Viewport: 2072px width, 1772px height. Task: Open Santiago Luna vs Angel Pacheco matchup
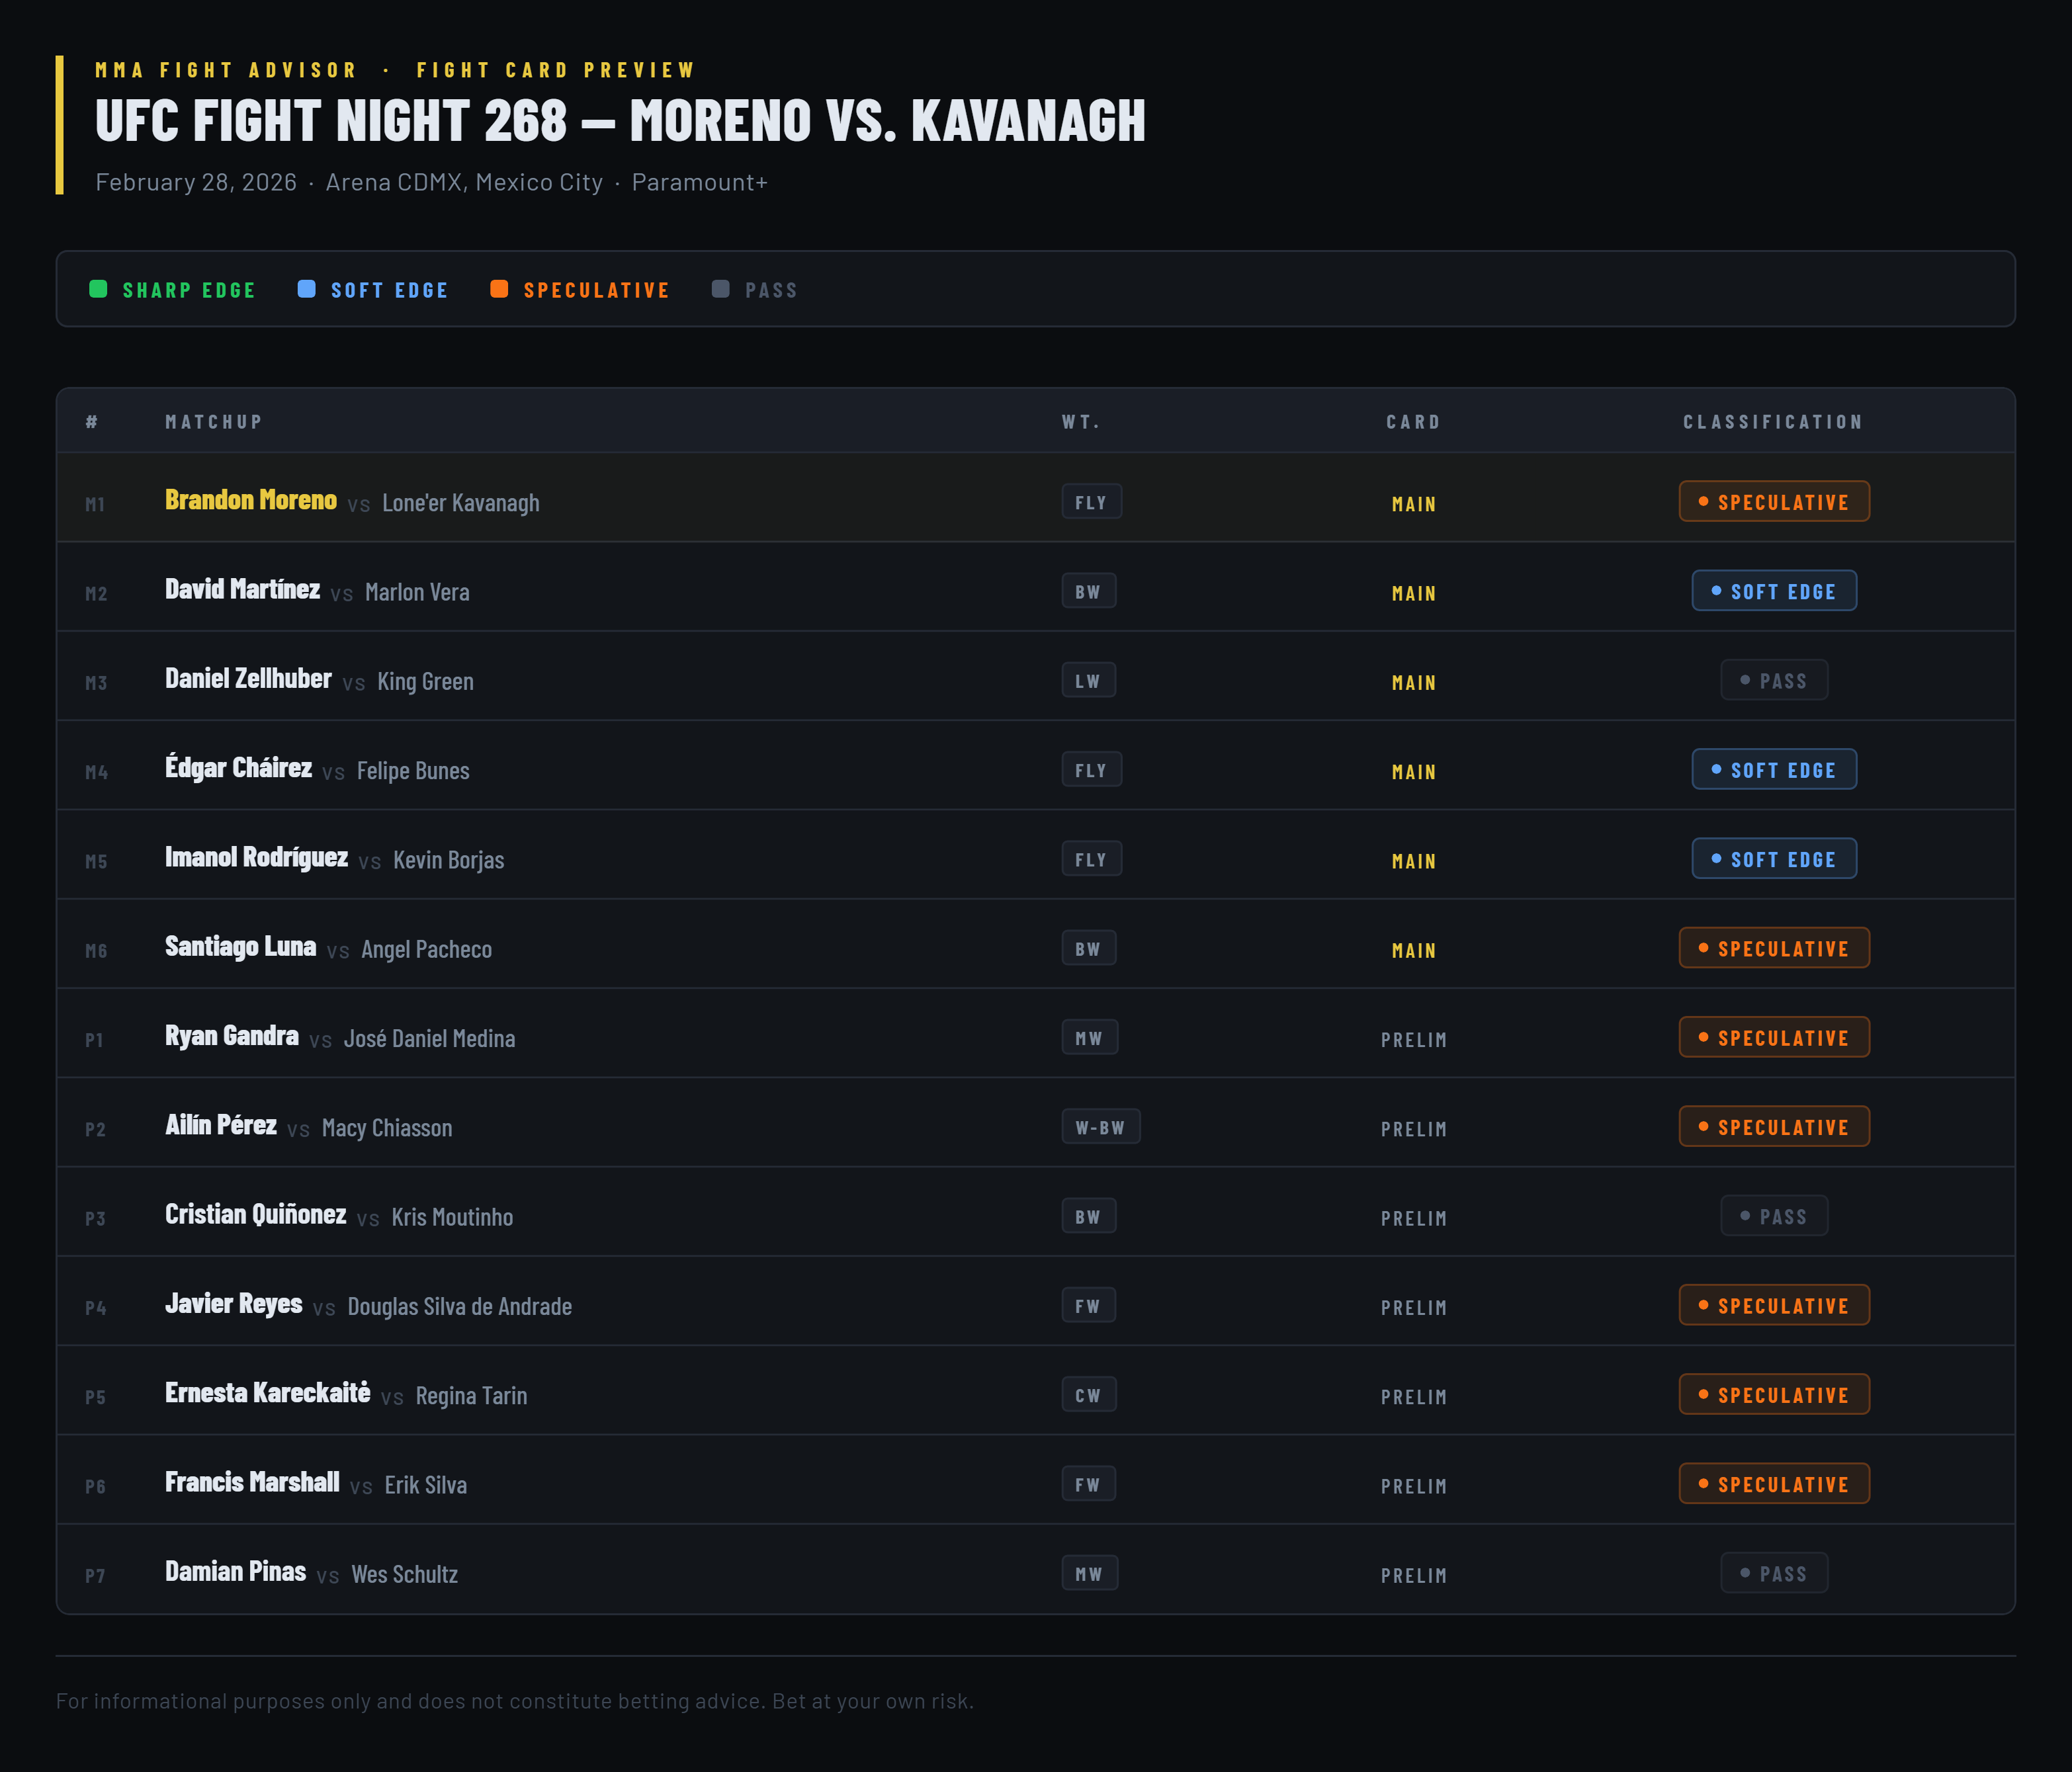[328, 947]
